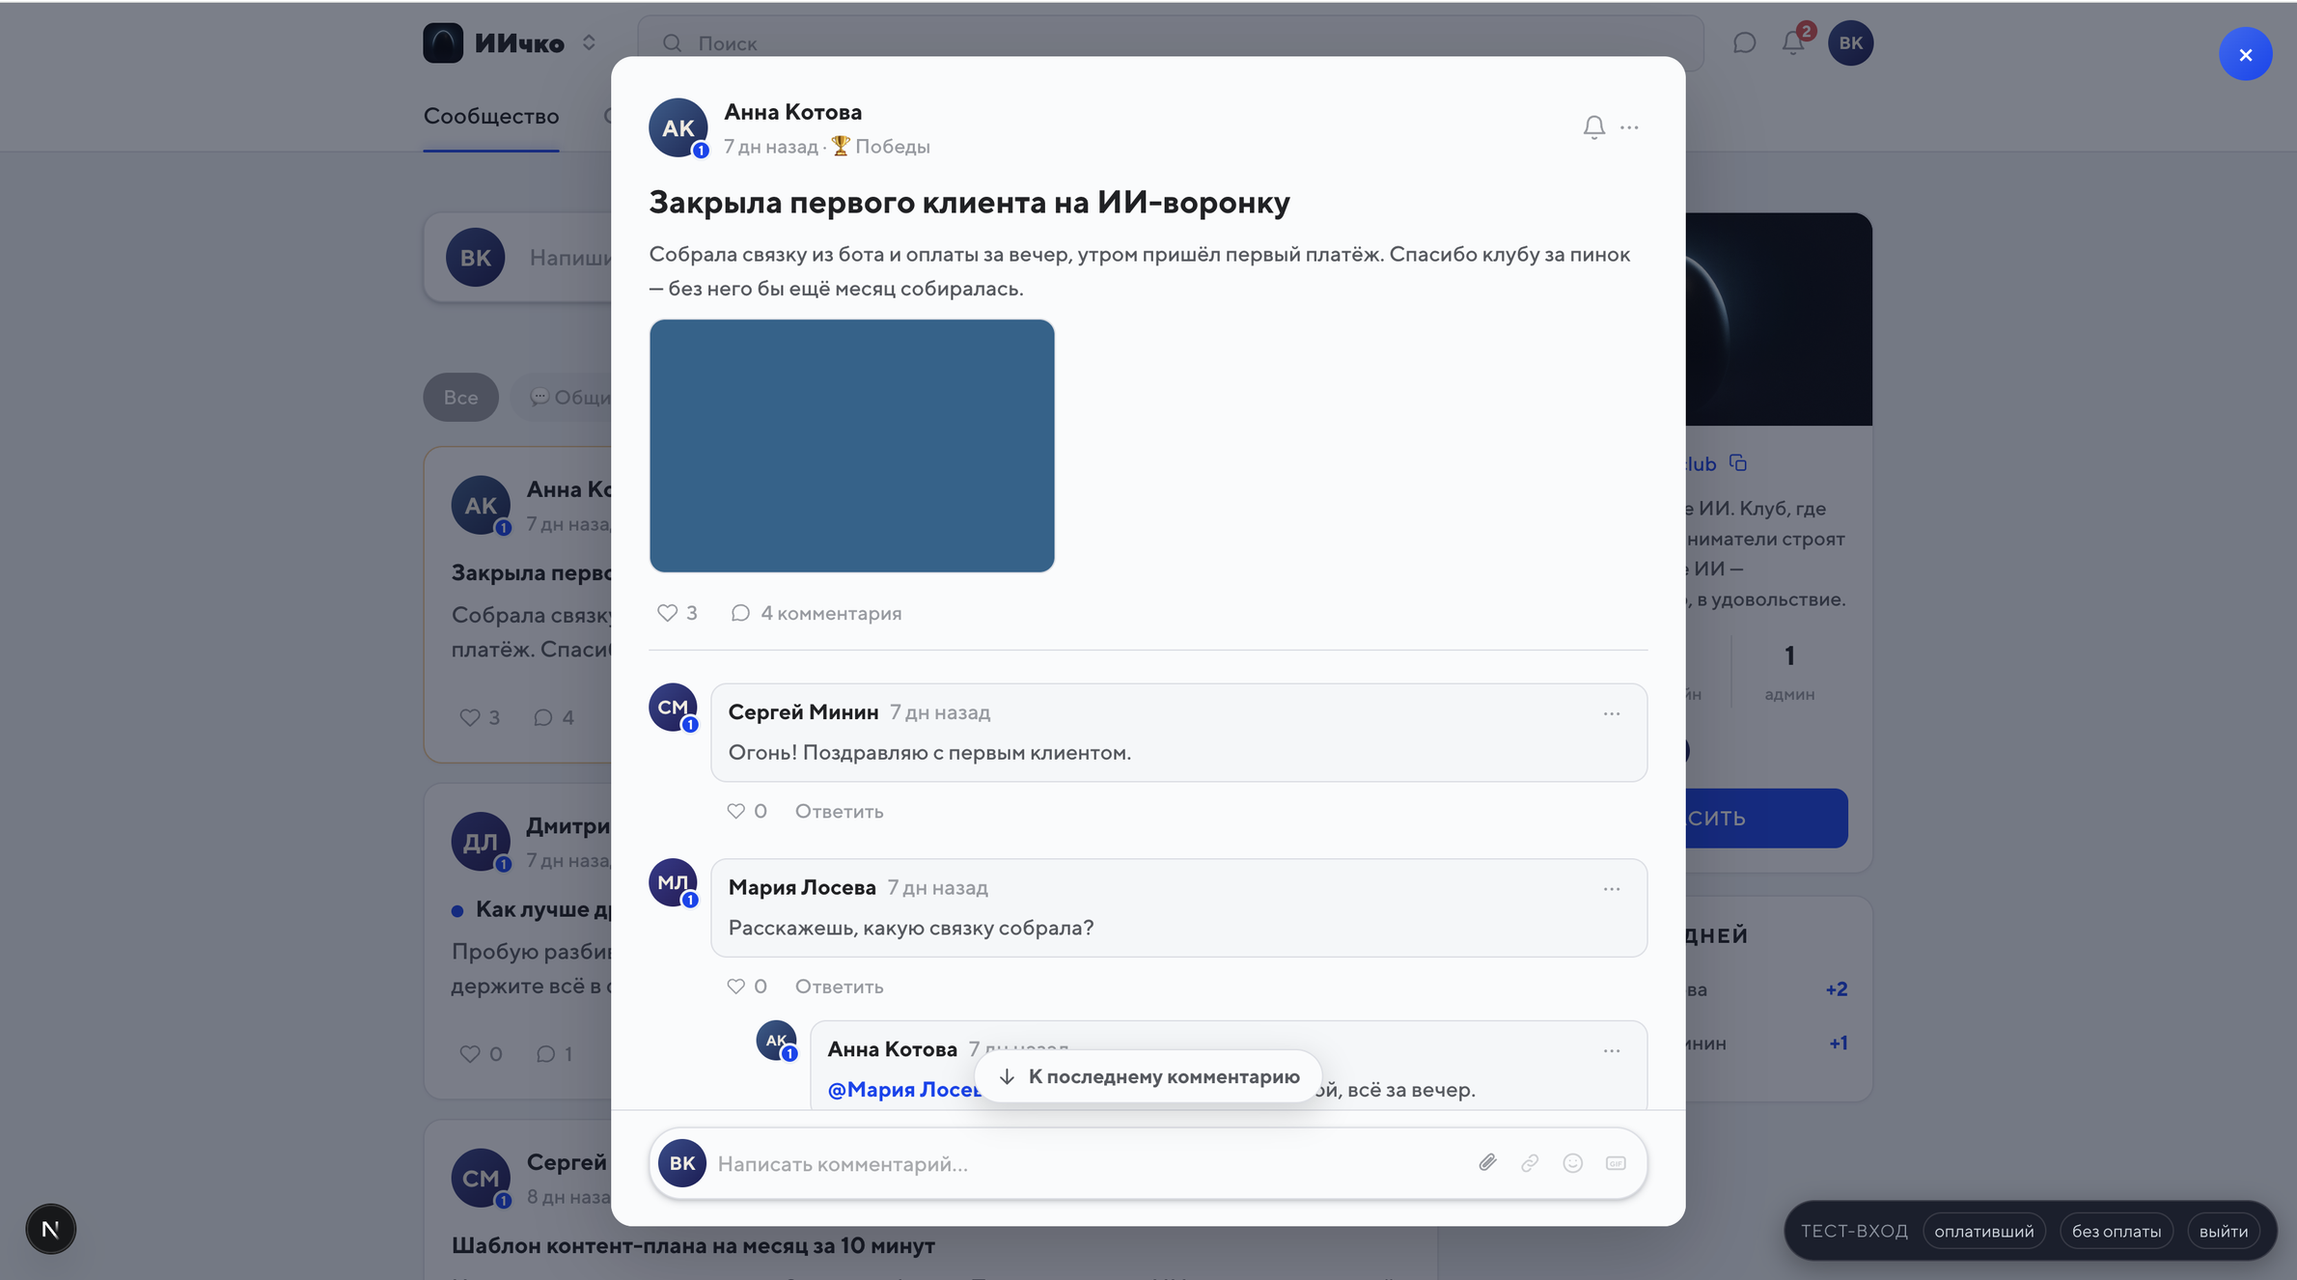The image size is (2297, 1280).
Task: Click the СМ avatar on Сергей's feed card
Action: (481, 1178)
